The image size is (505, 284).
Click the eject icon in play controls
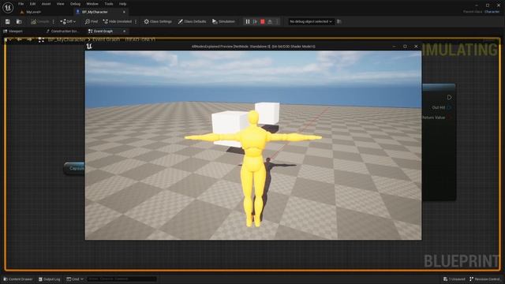coord(270,21)
